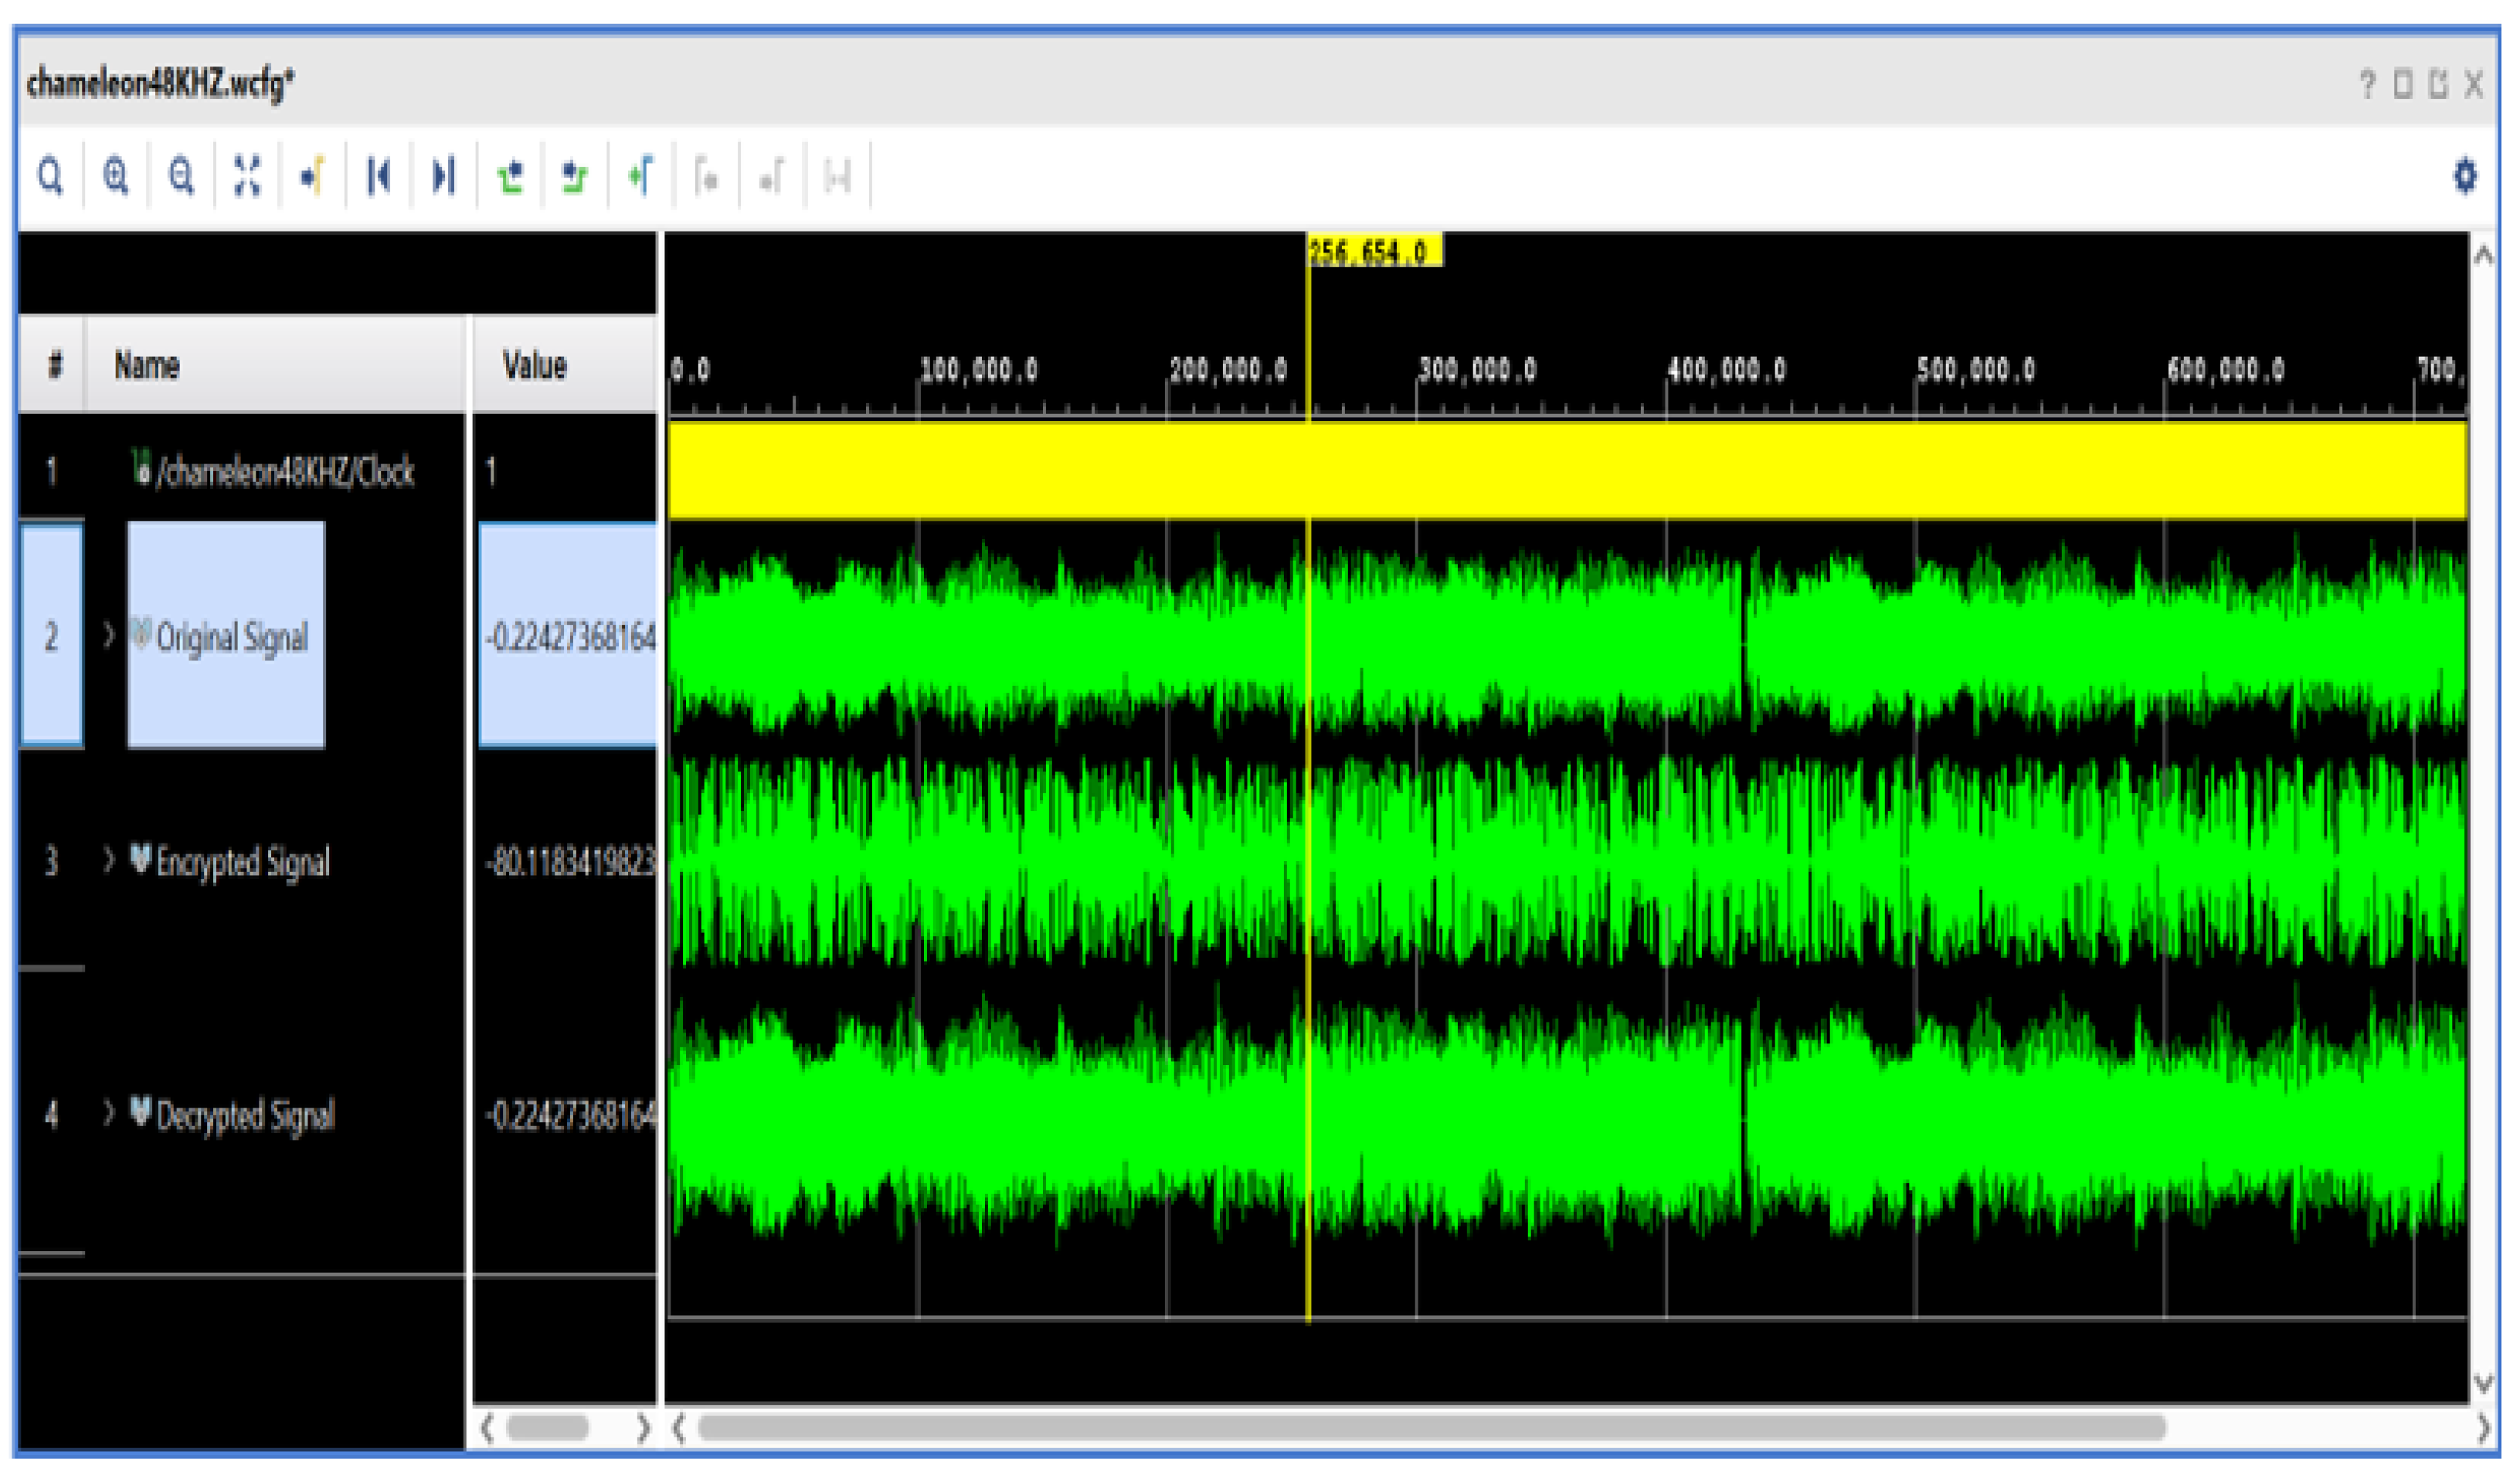Click Encrypted Signal value -80.1183419823
The image size is (2520, 1479).
(x=570, y=861)
